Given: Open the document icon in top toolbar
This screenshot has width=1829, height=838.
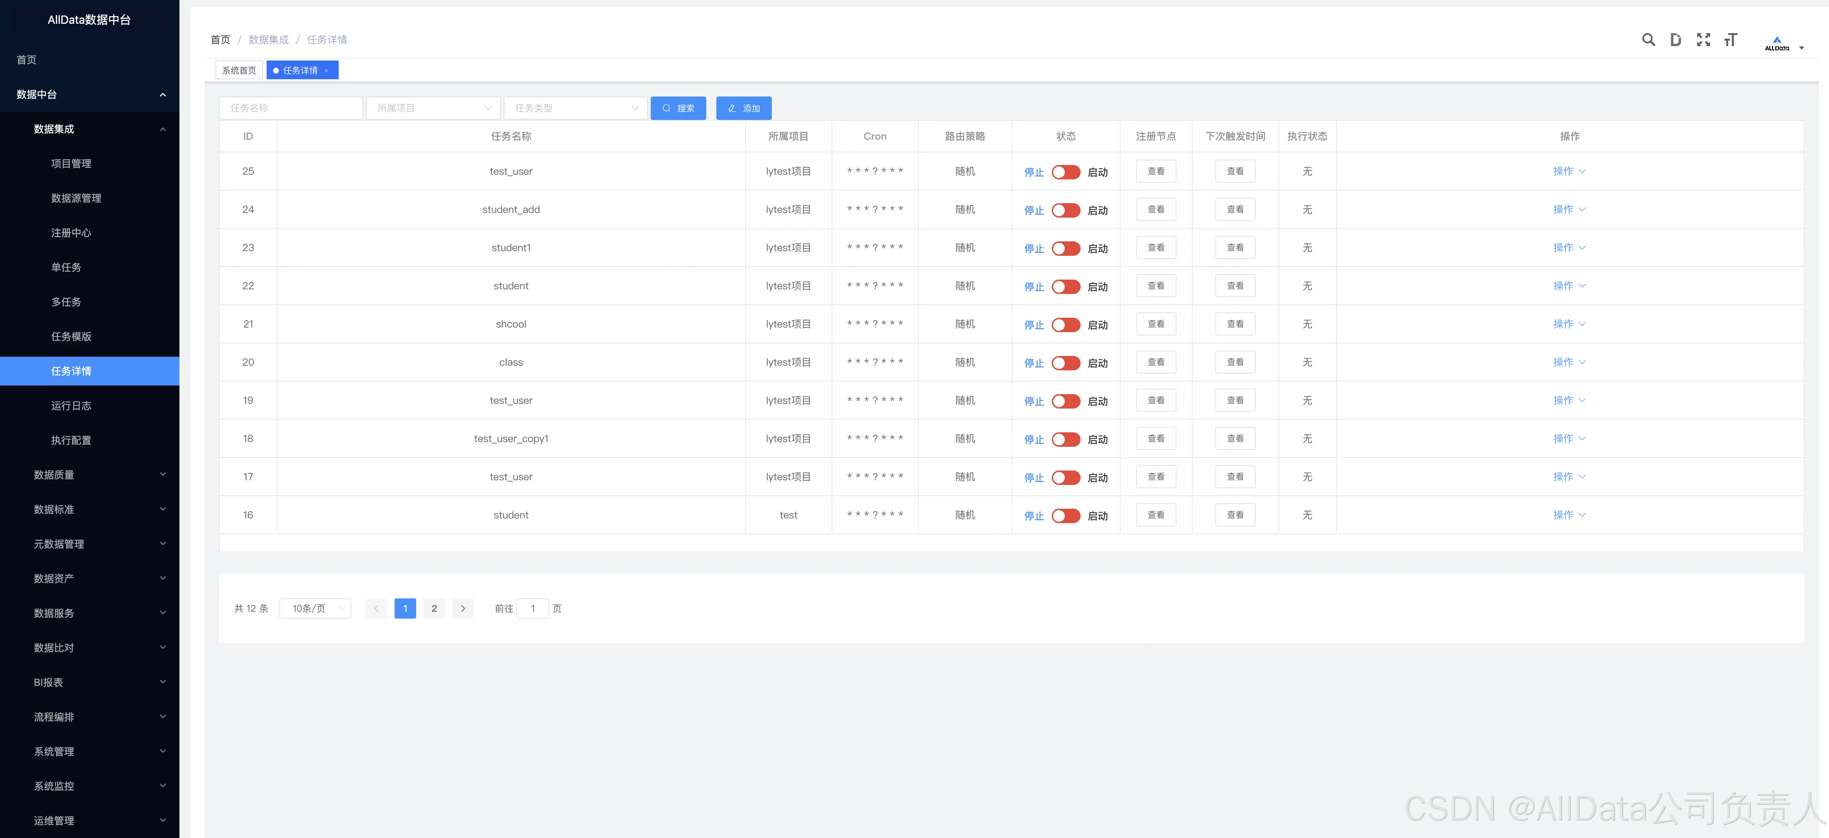Looking at the screenshot, I should coord(1676,40).
